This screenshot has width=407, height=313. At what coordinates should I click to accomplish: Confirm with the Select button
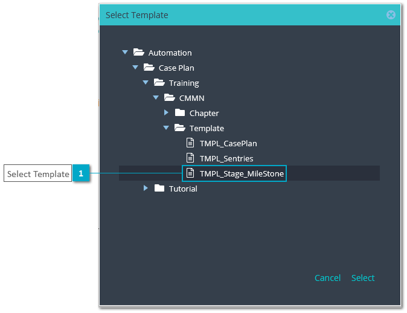click(x=363, y=278)
